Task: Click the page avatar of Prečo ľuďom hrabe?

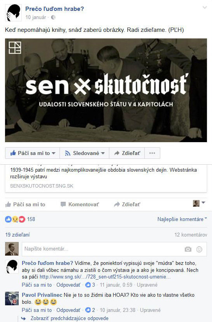Action: 13,13
